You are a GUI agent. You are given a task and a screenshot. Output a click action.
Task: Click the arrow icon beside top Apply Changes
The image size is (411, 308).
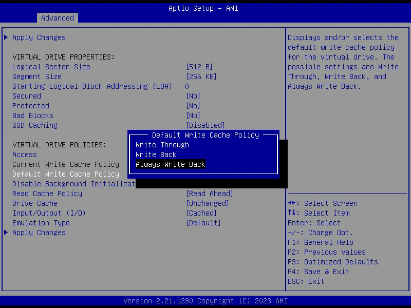click(6, 37)
